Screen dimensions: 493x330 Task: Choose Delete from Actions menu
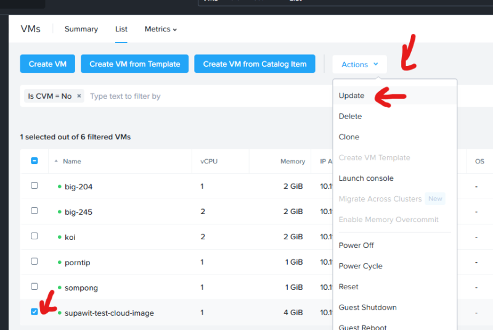(350, 117)
